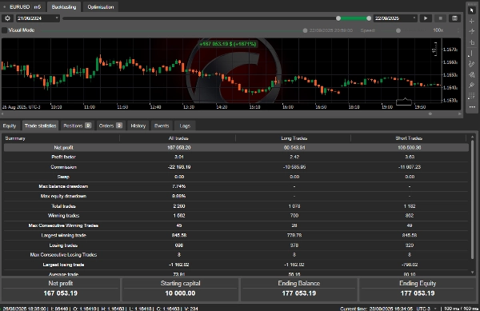Click the All trades column header
This screenshot has width=480, height=311.
[178, 138]
